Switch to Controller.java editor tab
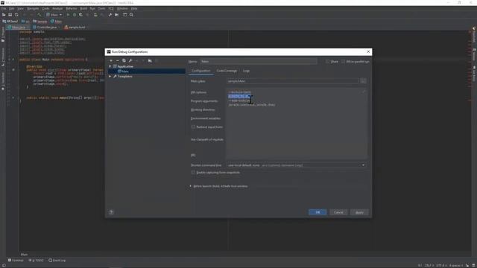 point(45,28)
